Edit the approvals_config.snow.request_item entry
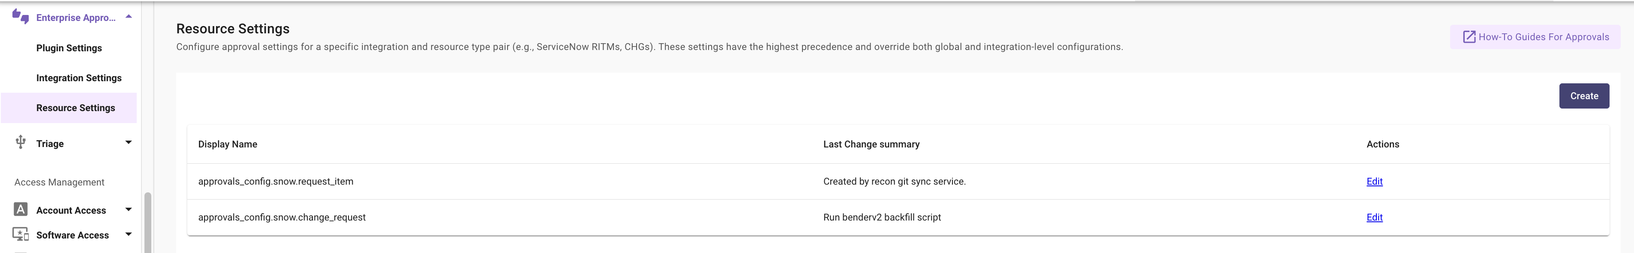Image resolution: width=1634 pixels, height=253 pixels. (x=1374, y=182)
